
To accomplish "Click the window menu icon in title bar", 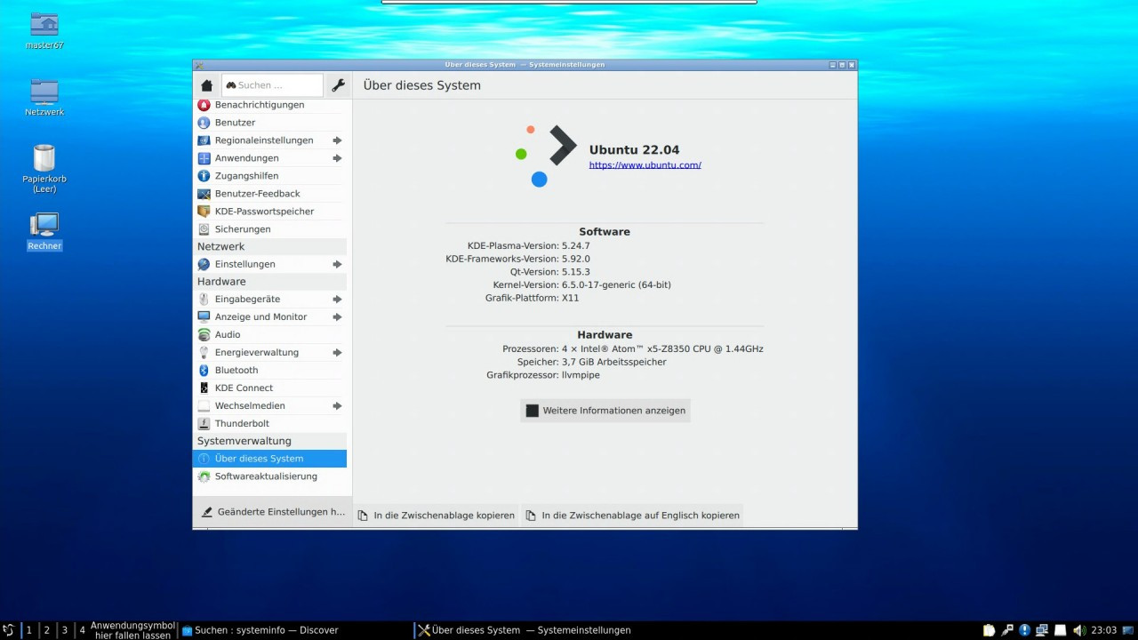I will [x=199, y=65].
